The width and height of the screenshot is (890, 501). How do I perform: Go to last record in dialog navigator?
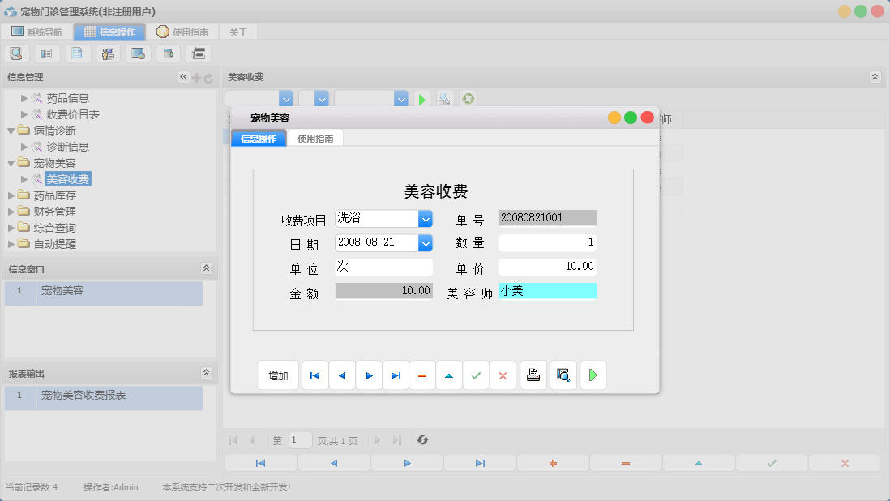click(x=396, y=375)
